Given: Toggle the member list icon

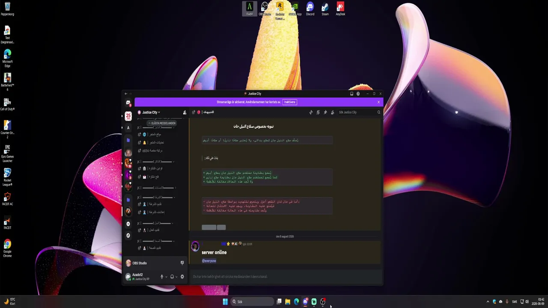Looking at the screenshot, I should [333, 113].
